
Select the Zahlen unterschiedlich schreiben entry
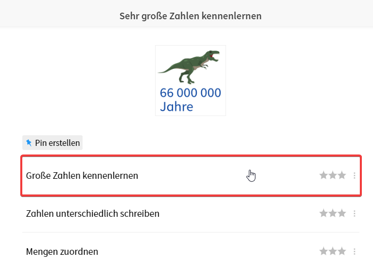coord(93,214)
